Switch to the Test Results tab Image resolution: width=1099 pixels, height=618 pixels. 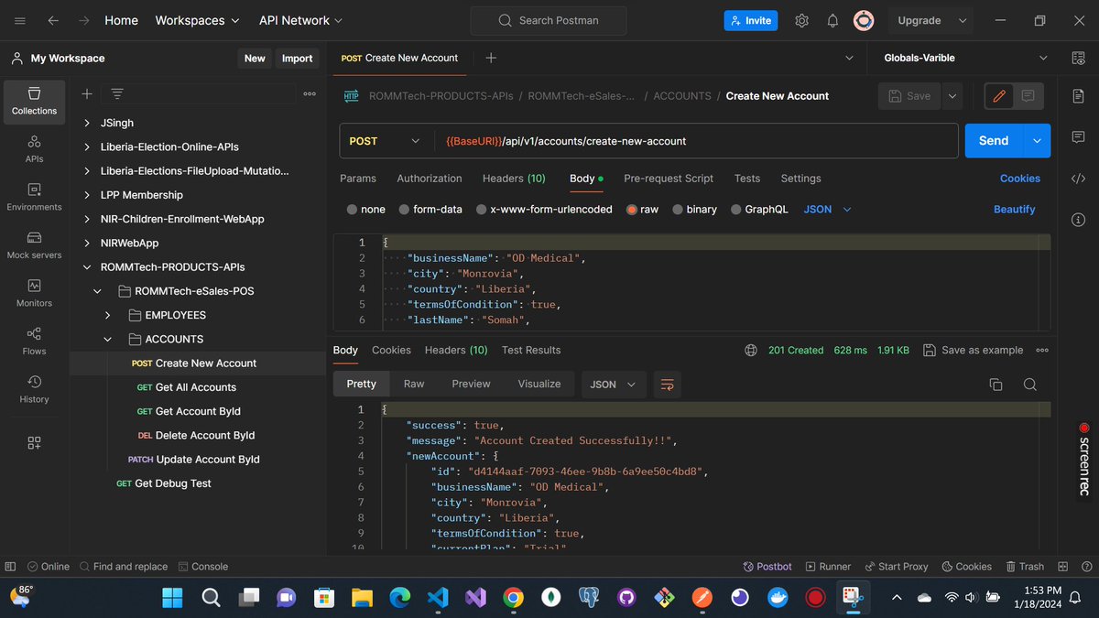tap(531, 350)
